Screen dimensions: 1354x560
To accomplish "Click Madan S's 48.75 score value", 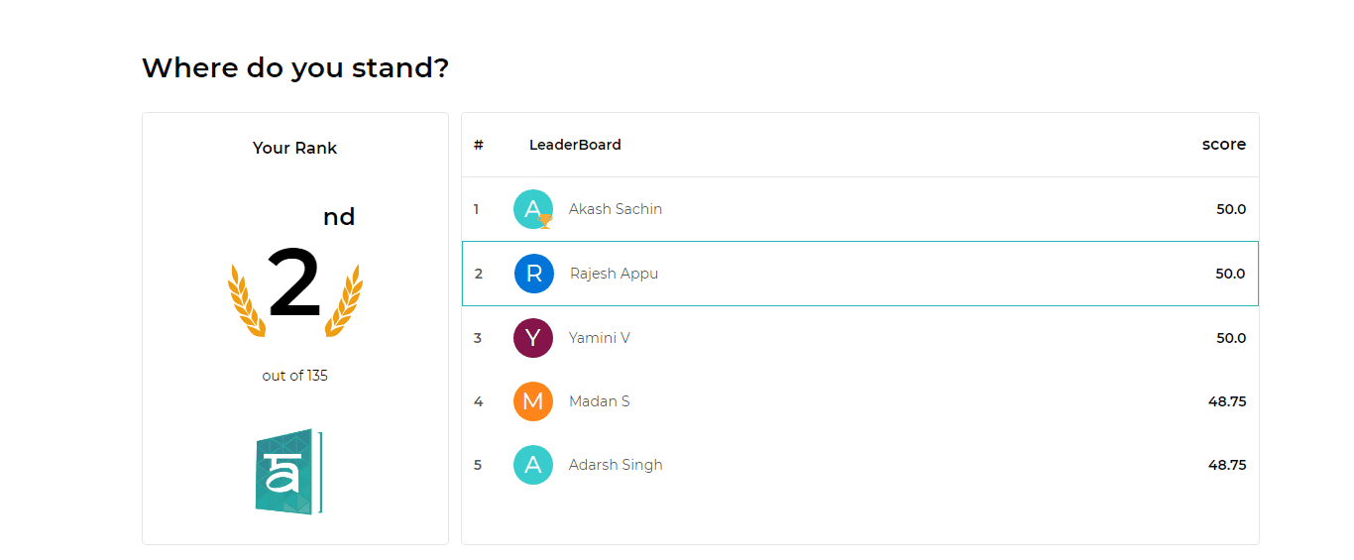I will pos(1227,401).
